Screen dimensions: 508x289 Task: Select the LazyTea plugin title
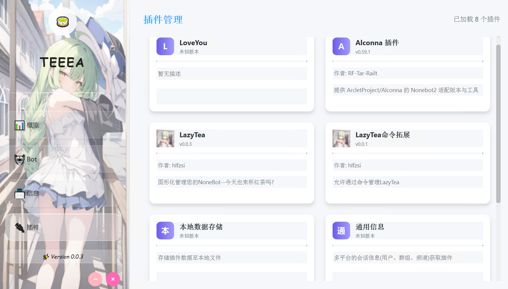tap(192, 135)
